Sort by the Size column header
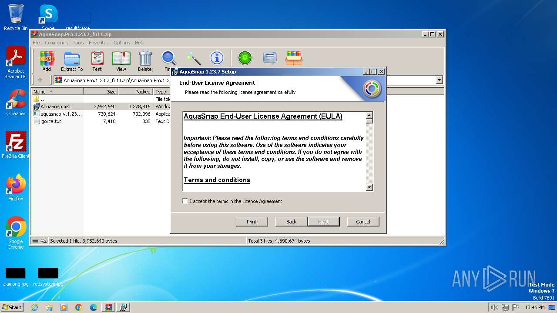Viewport: 557px width, 313px height. [101, 92]
